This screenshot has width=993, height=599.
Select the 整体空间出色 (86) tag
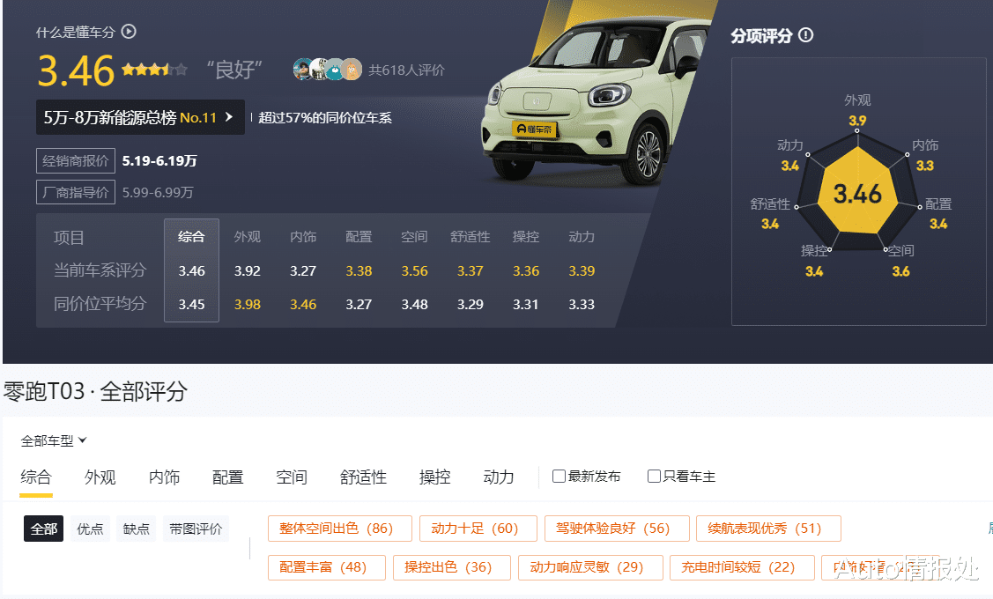(x=339, y=528)
